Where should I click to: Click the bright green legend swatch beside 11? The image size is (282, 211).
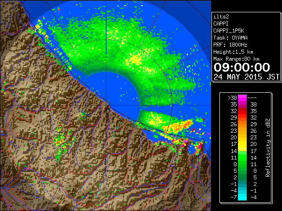242,157
